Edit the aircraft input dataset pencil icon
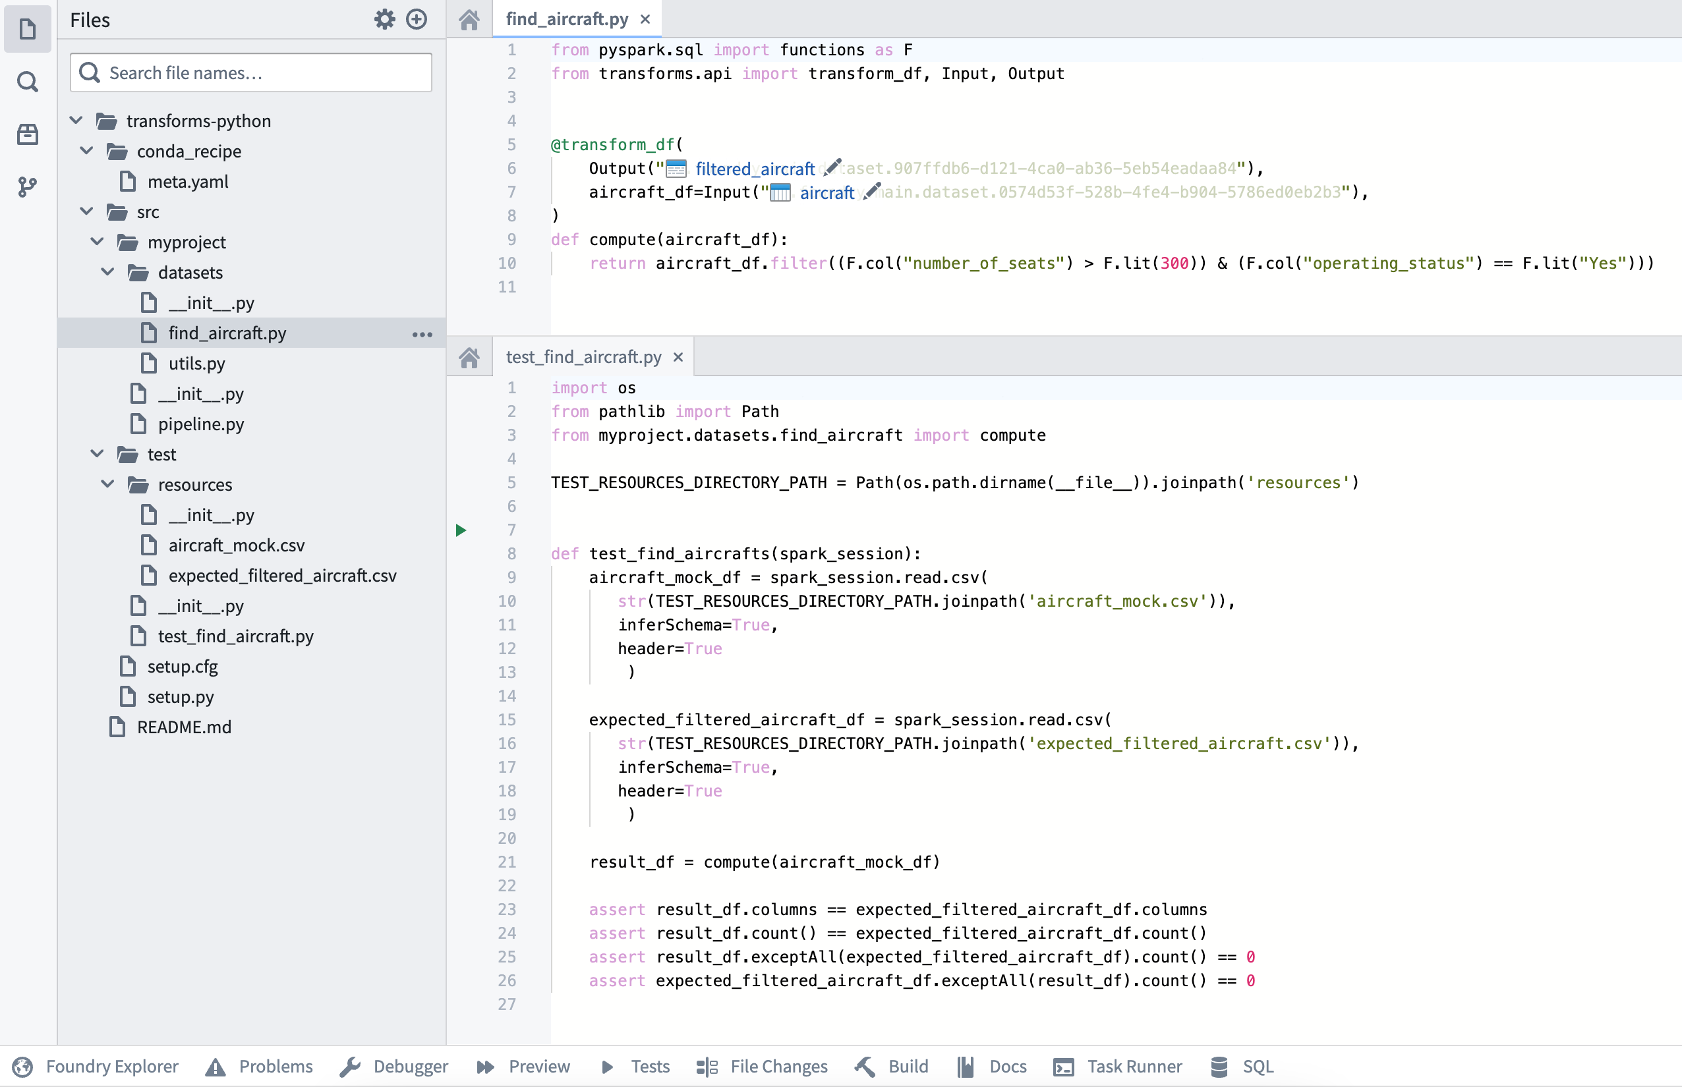This screenshot has height=1087, width=1682. tap(872, 190)
